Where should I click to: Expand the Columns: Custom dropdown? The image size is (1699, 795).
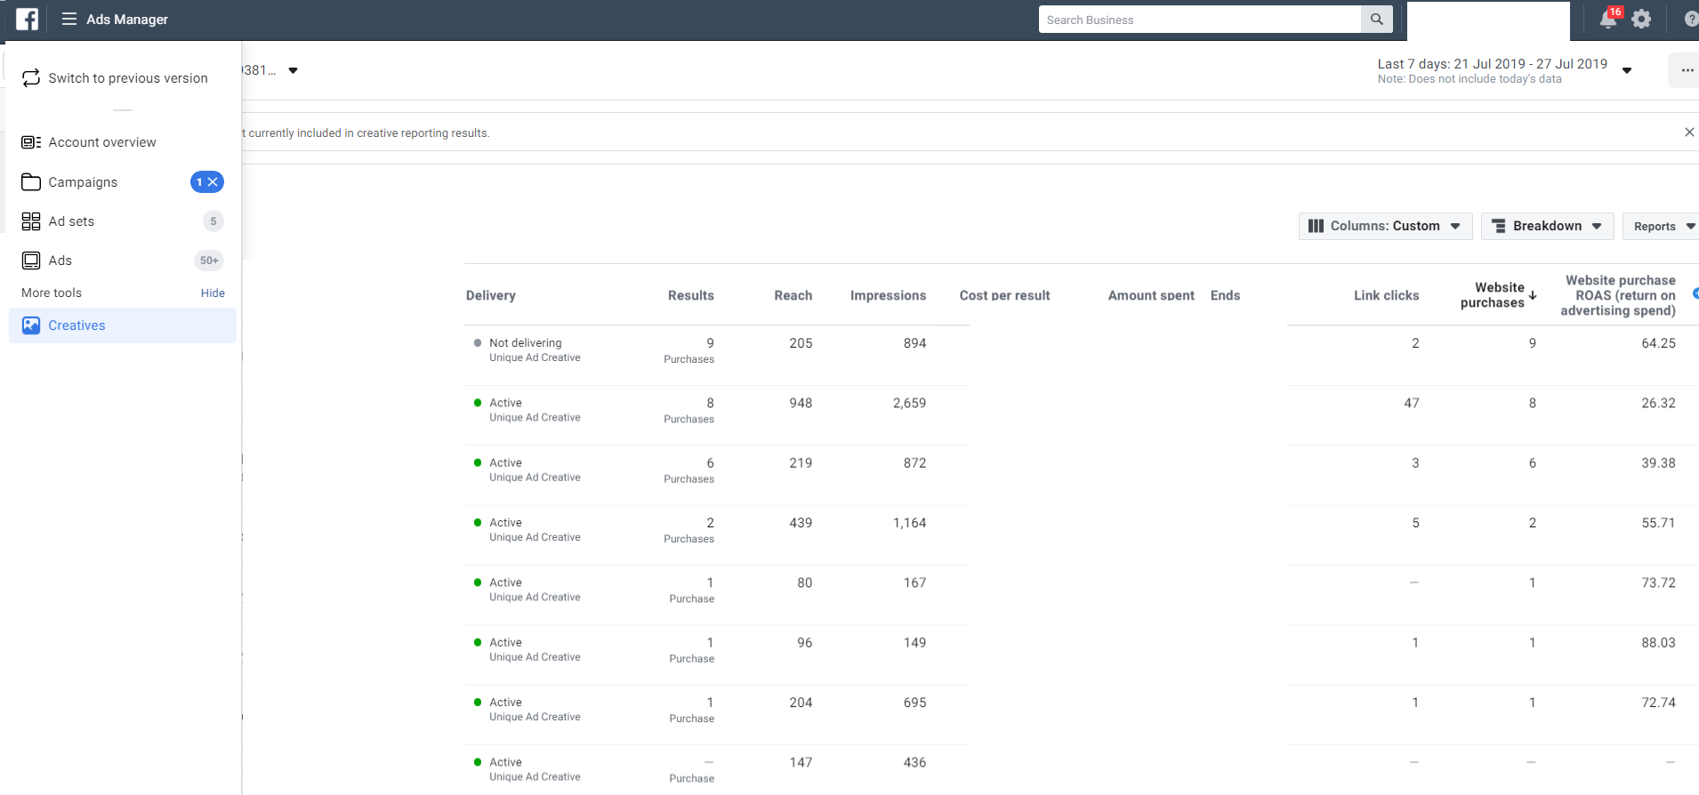[1385, 226]
